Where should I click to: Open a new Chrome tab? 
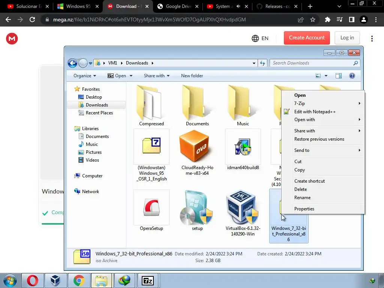coord(310,6)
